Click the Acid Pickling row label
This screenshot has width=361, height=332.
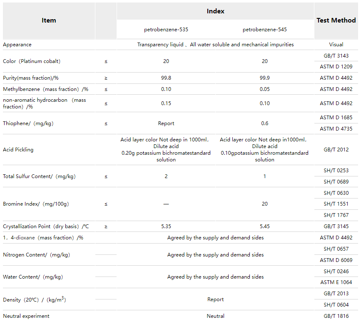pos(18,150)
